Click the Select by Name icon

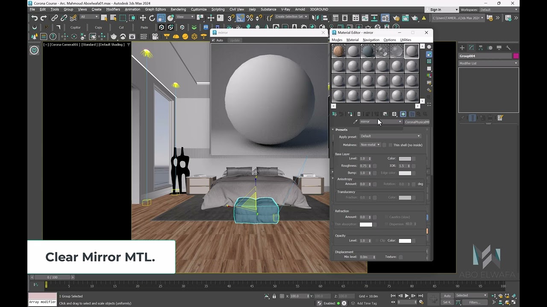coord(113,18)
